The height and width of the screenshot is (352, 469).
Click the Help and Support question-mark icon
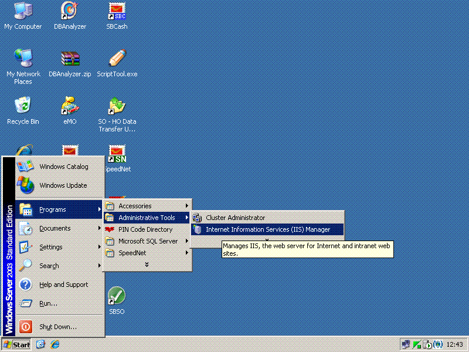pyautogui.click(x=26, y=285)
